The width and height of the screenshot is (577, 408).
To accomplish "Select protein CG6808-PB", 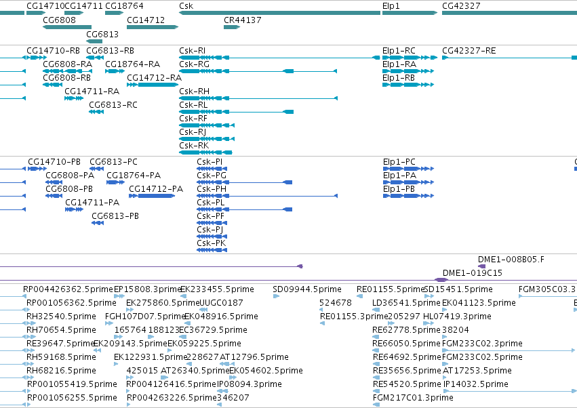I will (x=54, y=196).
